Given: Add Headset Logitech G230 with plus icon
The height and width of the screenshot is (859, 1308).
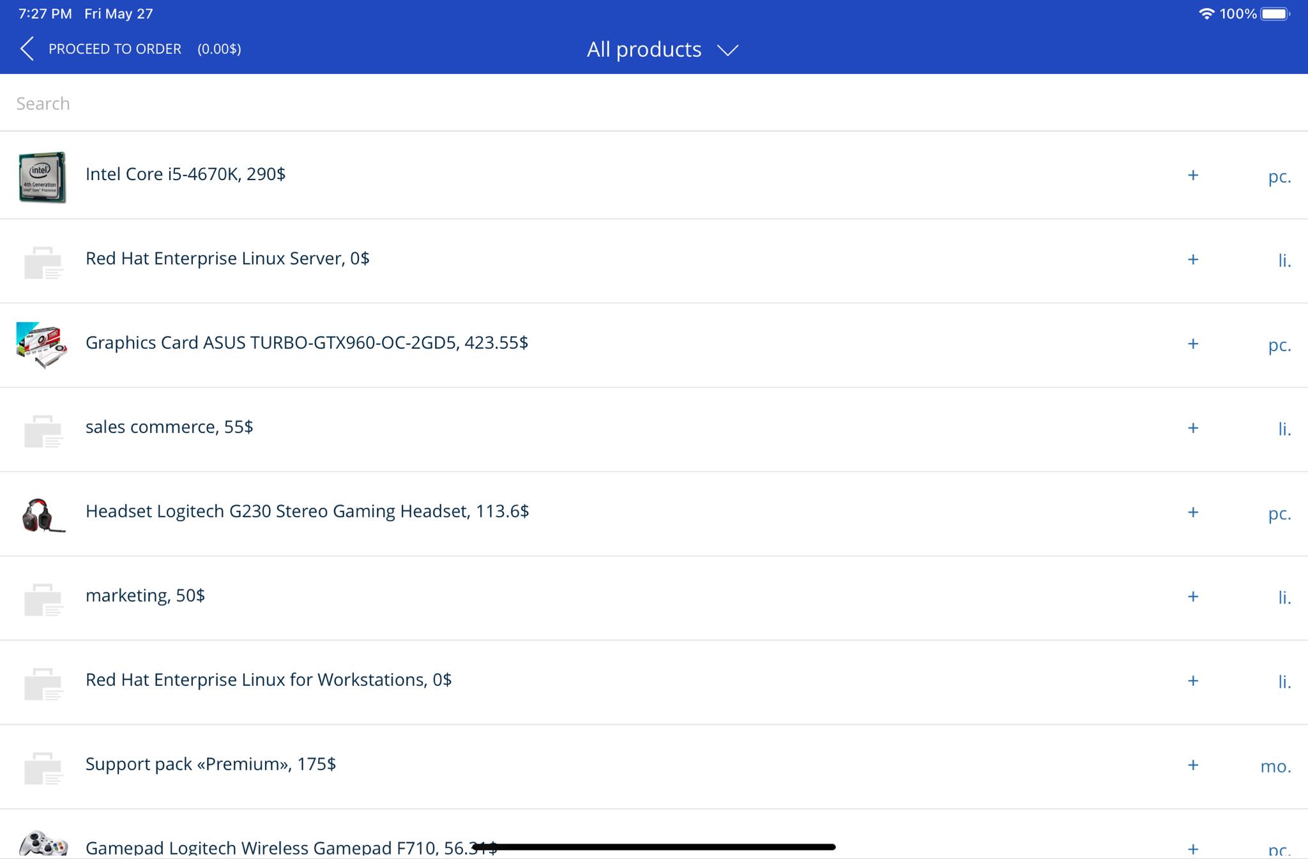Looking at the screenshot, I should [1192, 513].
